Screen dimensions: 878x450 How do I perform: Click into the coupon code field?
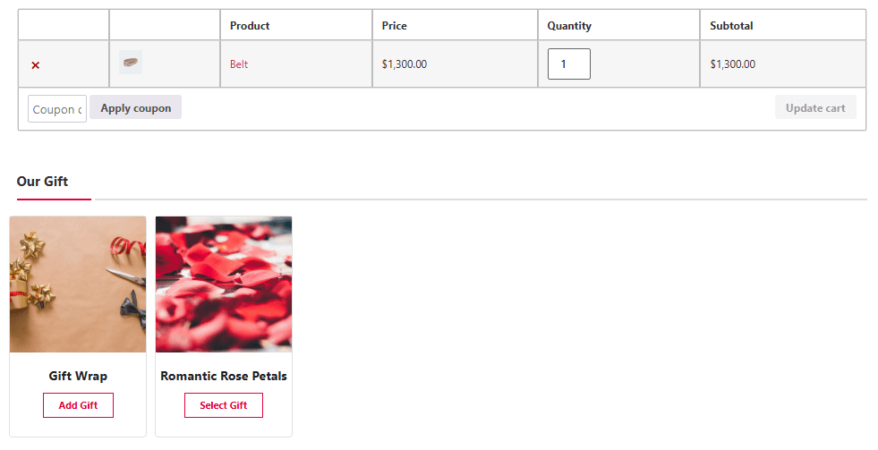point(57,109)
